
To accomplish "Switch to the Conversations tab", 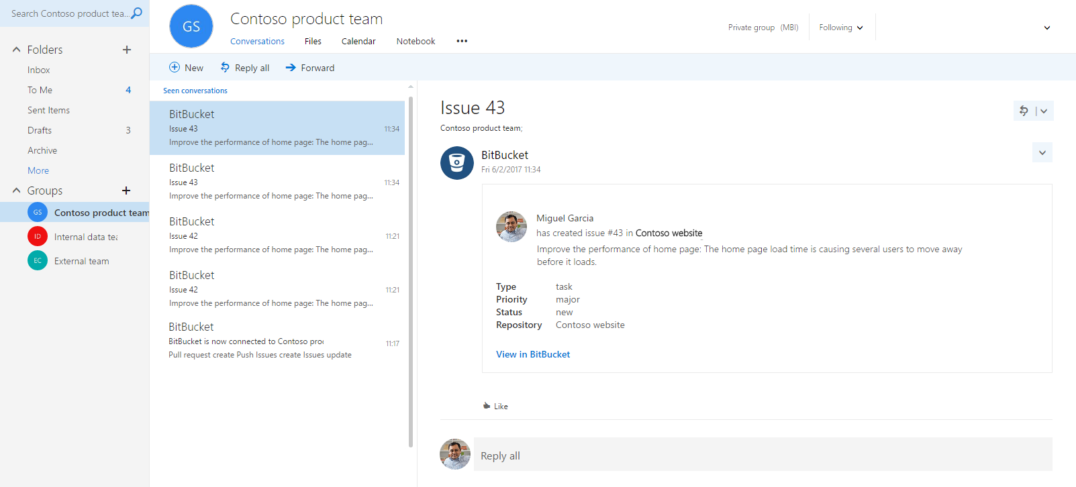I will tap(257, 41).
